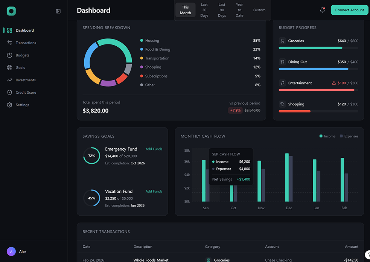Choose the Custom date range

[x=259, y=10]
